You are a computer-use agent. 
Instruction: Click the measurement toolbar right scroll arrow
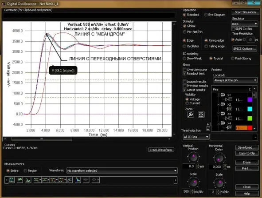pos(176,180)
